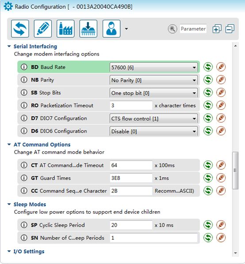Write the BD Baud Rate setting
The width and height of the screenshot is (245, 264).
(x=221, y=67)
